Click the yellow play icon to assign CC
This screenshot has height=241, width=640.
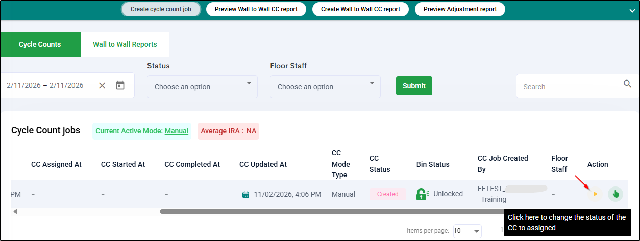click(x=595, y=194)
